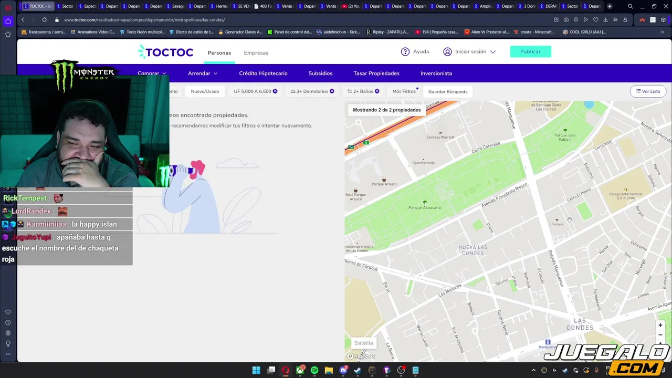Click the Parque Araucano map marker

point(425,202)
